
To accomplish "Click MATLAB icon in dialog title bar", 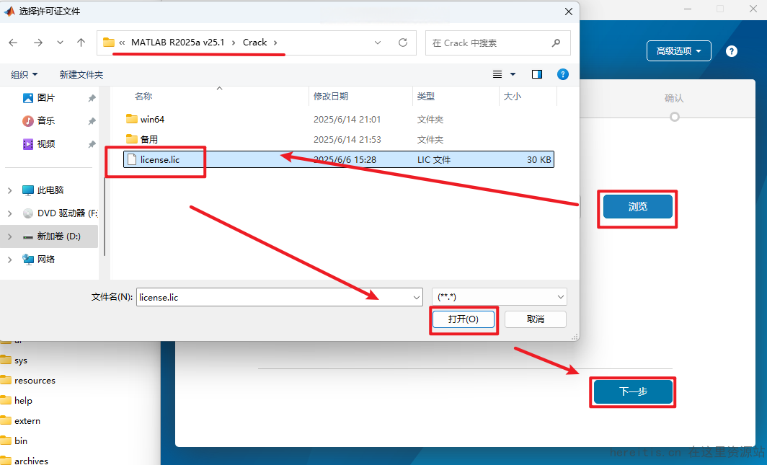I will click(x=9, y=11).
